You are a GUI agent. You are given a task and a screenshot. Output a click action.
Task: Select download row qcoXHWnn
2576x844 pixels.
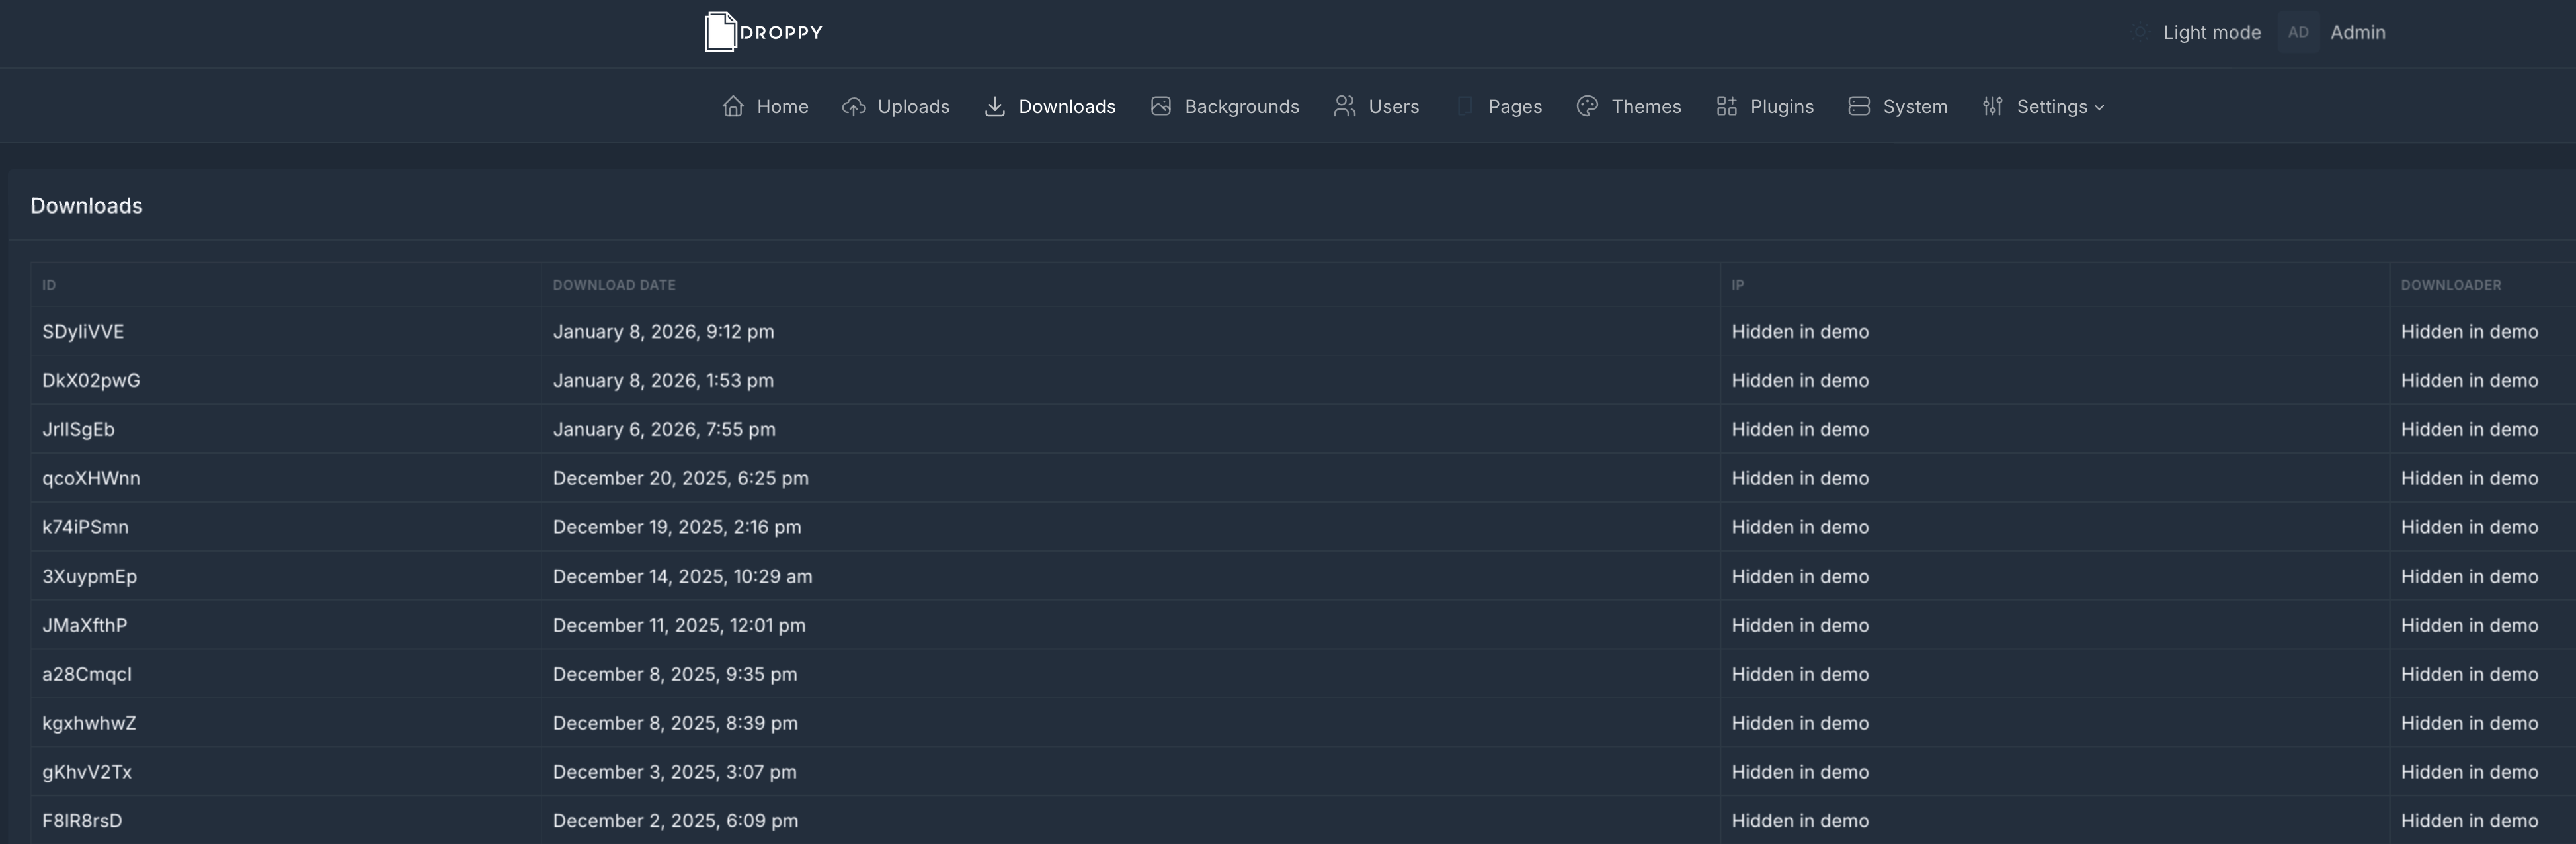[x=91, y=478]
